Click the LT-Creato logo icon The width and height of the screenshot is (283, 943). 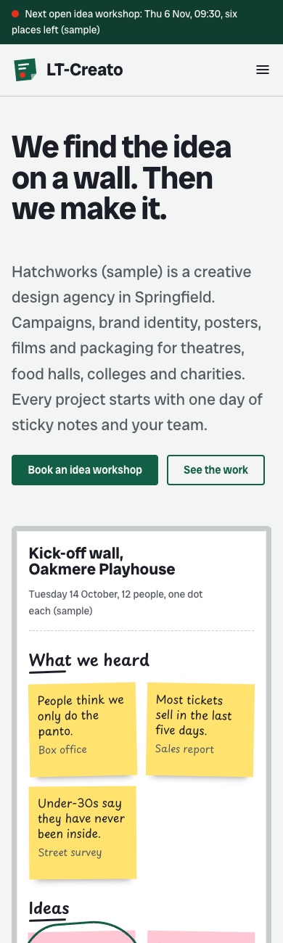25,70
